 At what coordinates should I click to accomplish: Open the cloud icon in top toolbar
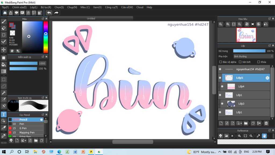(5, 13)
